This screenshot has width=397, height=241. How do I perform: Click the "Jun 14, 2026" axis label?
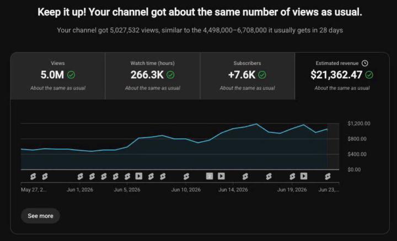[233, 190]
